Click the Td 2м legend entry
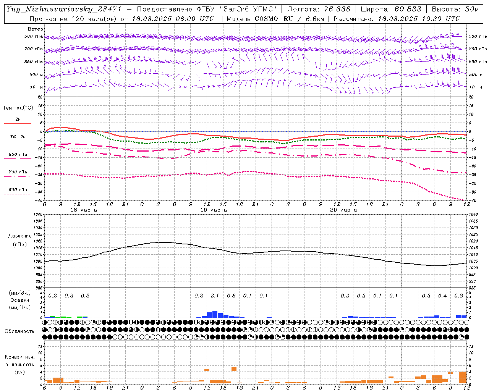Screen dimensions: 489x391 (18, 137)
